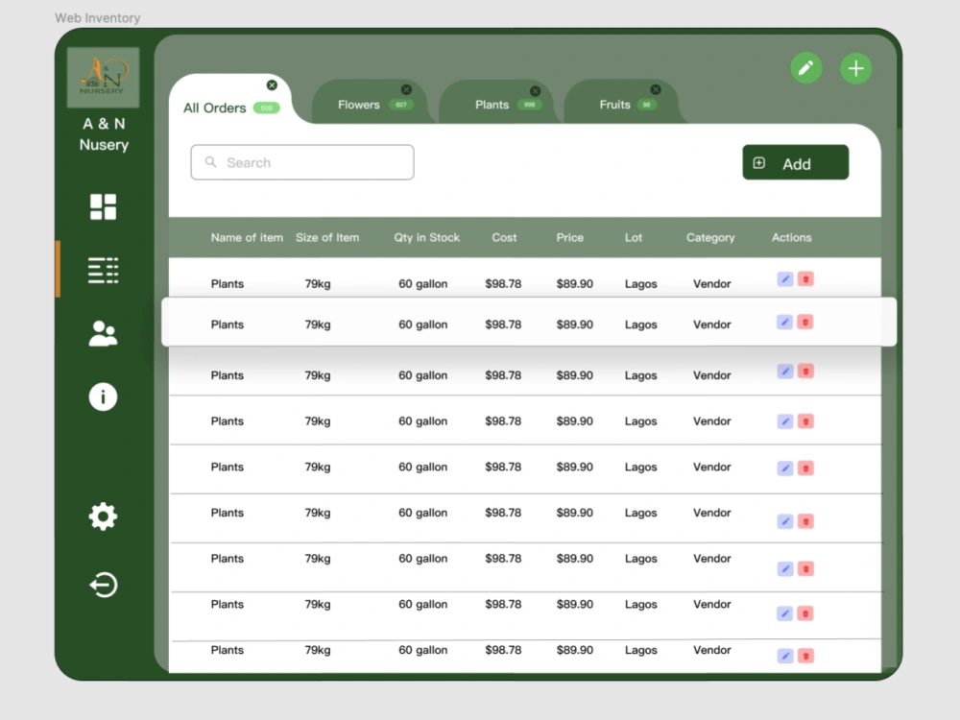960x720 pixels.
Task: Open the dashboard grid icon in sidebar
Action: pyautogui.click(x=103, y=206)
